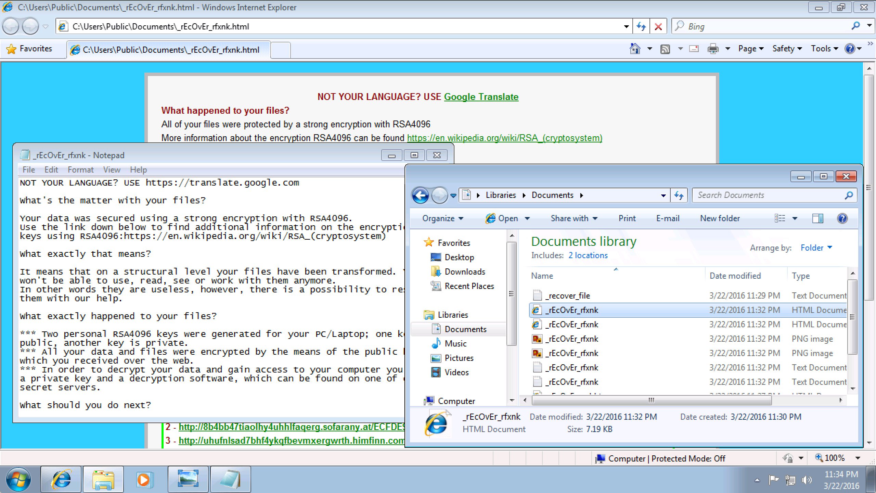Click the Print icon in IE command bar
Image resolution: width=876 pixels, height=493 pixels.
click(x=713, y=49)
